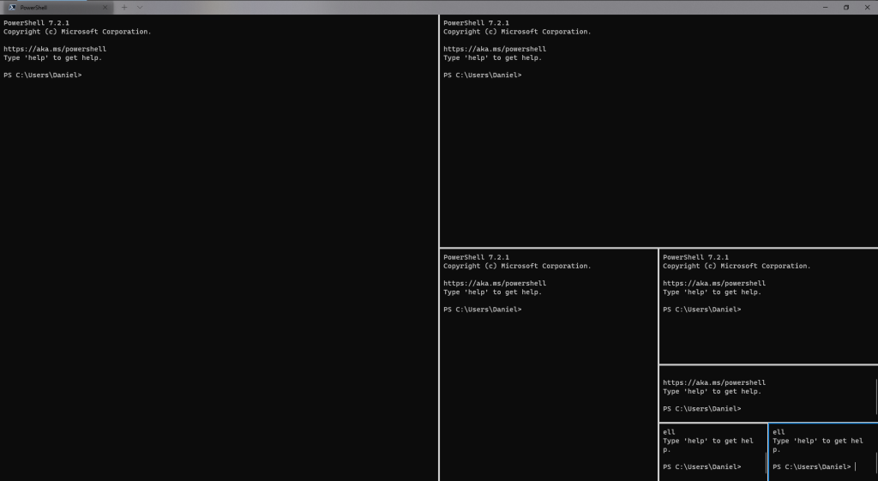Click "Type 'help' to get help." in left pane
The width and height of the screenshot is (878, 481).
[x=52, y=57]
